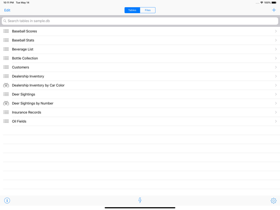Switch to the Tables tab
Image resolution: width=280 pixels, height=210 pixels.
click(132, 10)
